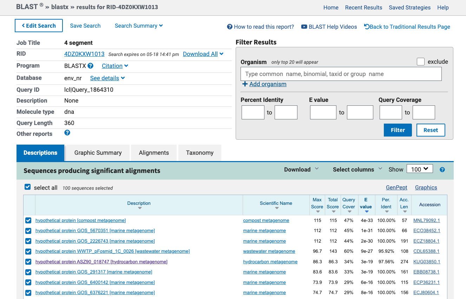Sort by Total Score using its arrow
This screenshot has height=299, width=466.
(x=334, y=211)
